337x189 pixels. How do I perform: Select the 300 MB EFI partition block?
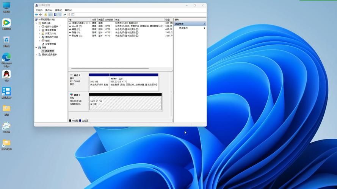[99, 82]
